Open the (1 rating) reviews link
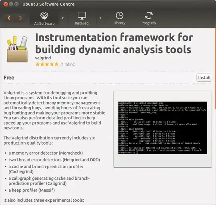The image size is (216, 205). click(x=68, y=64)
